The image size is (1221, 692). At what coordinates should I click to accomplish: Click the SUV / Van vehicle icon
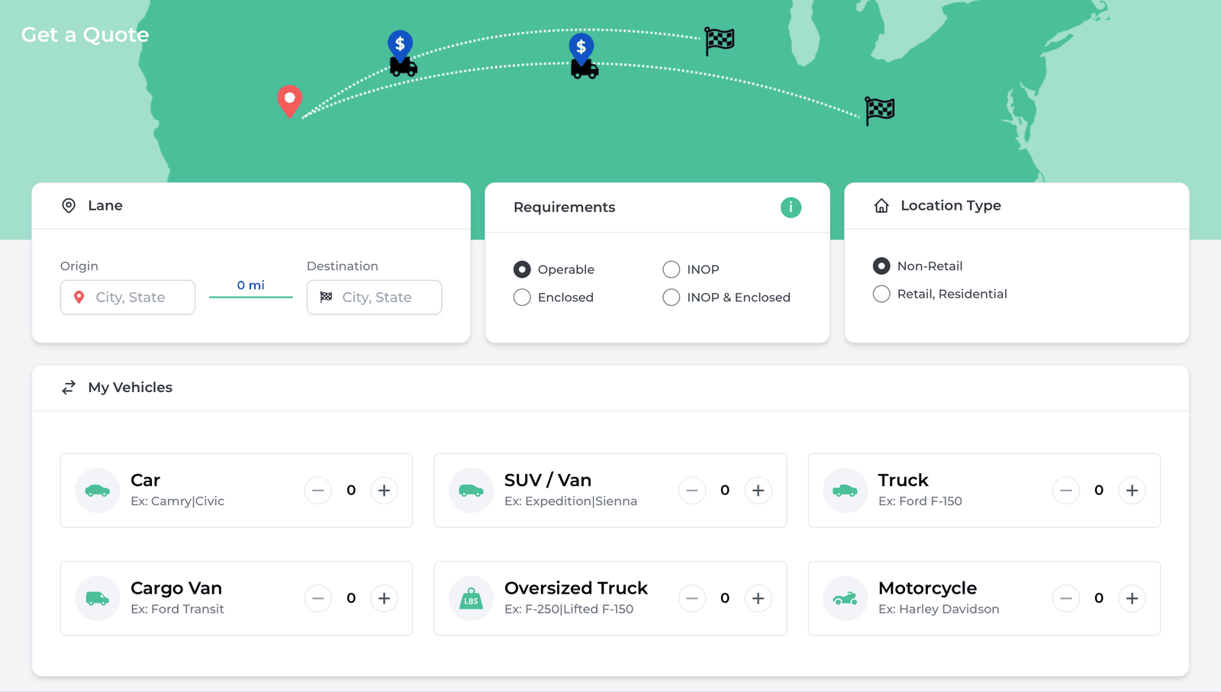(x=471, y=491)
